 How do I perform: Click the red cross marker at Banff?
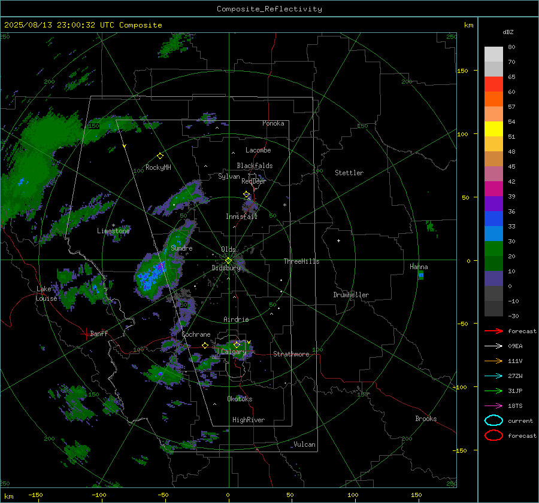(x=86, y=334)
